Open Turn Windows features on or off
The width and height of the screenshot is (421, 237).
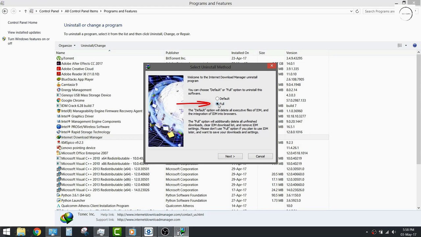pos(29,41)
